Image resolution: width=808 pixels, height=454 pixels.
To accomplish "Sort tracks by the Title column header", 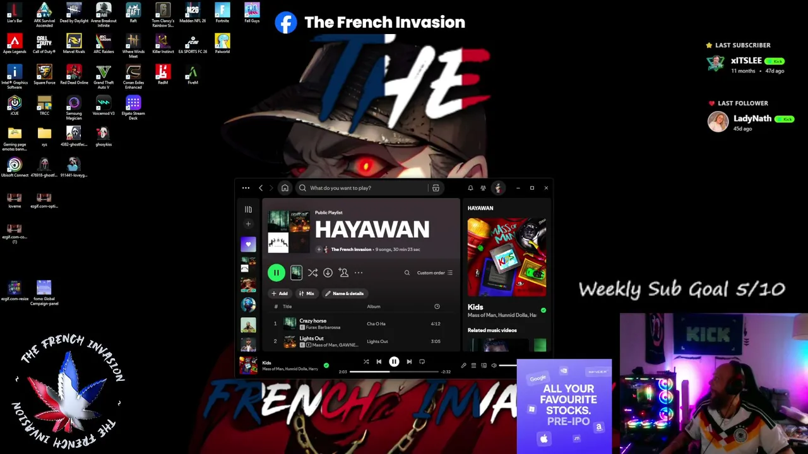I will (x=287, y=306).
